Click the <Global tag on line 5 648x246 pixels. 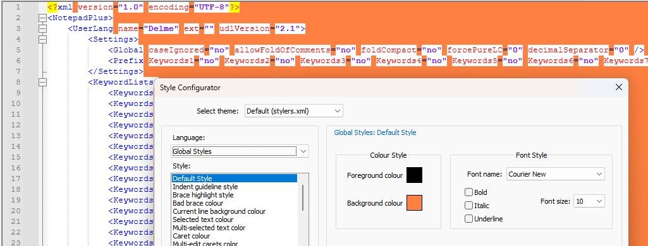[126, 50]
